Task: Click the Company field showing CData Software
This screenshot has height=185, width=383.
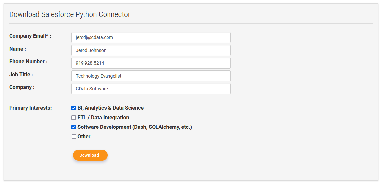Action: 151,89
